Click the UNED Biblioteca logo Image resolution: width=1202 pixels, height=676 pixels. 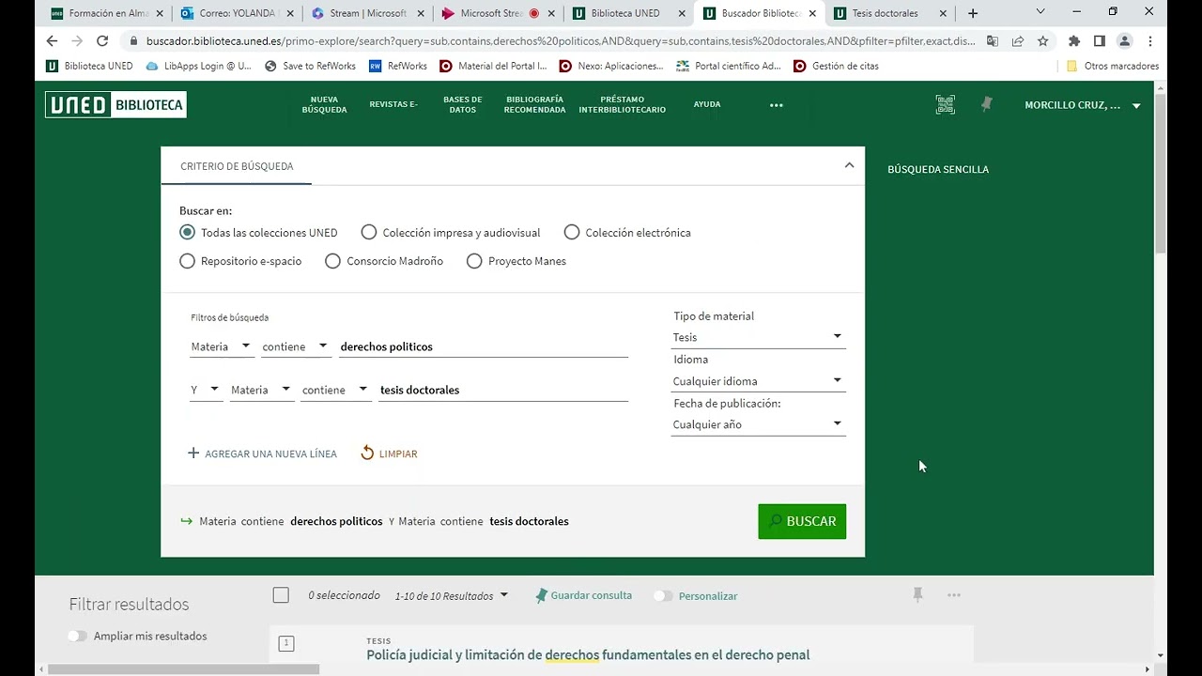coord(116,105)
